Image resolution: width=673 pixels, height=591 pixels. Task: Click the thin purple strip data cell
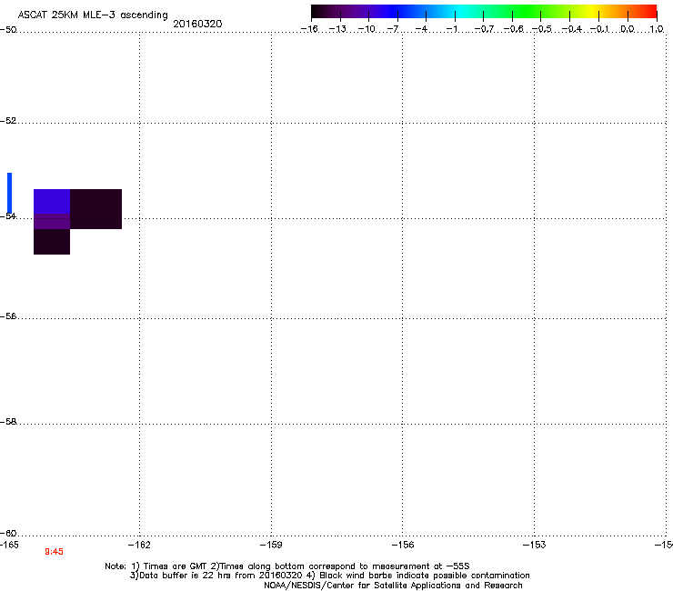pyautogui.click(x=52, y=222)
